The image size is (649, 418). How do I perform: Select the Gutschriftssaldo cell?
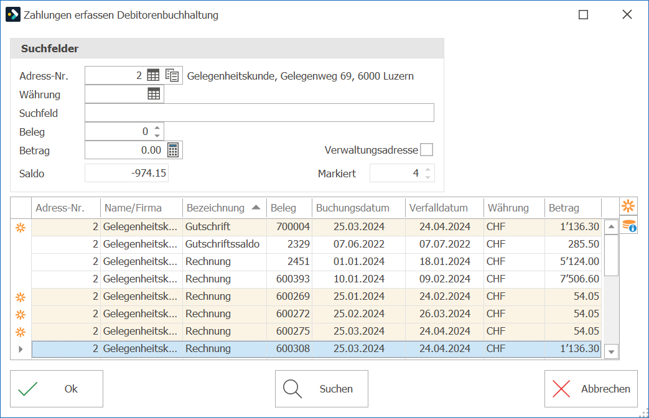(225, 244)
